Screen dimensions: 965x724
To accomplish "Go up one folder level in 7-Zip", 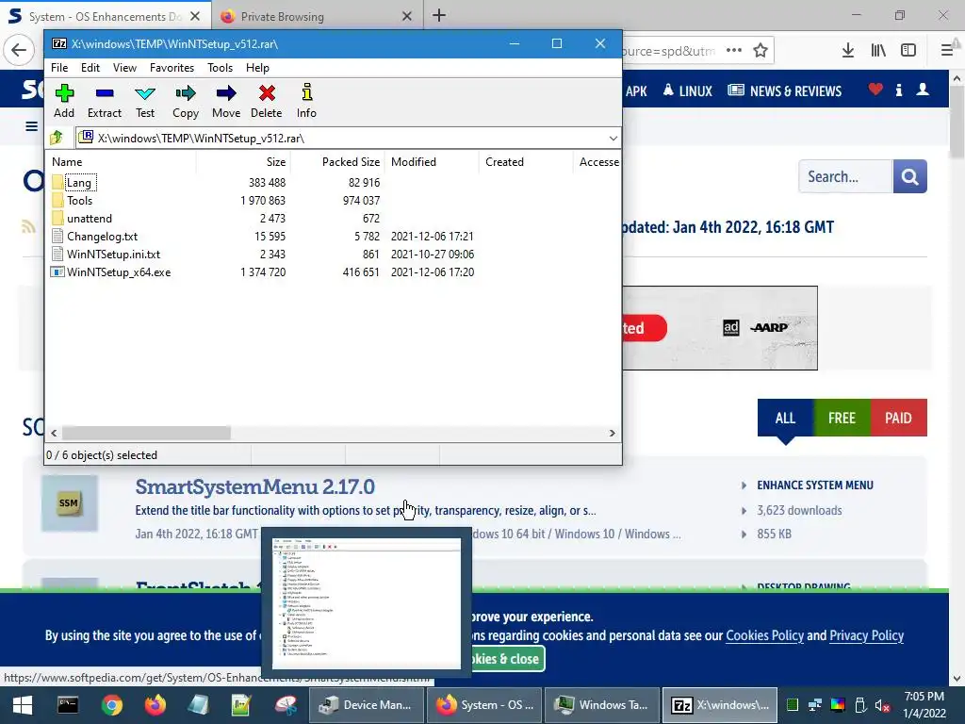I will tap(57, 138).
